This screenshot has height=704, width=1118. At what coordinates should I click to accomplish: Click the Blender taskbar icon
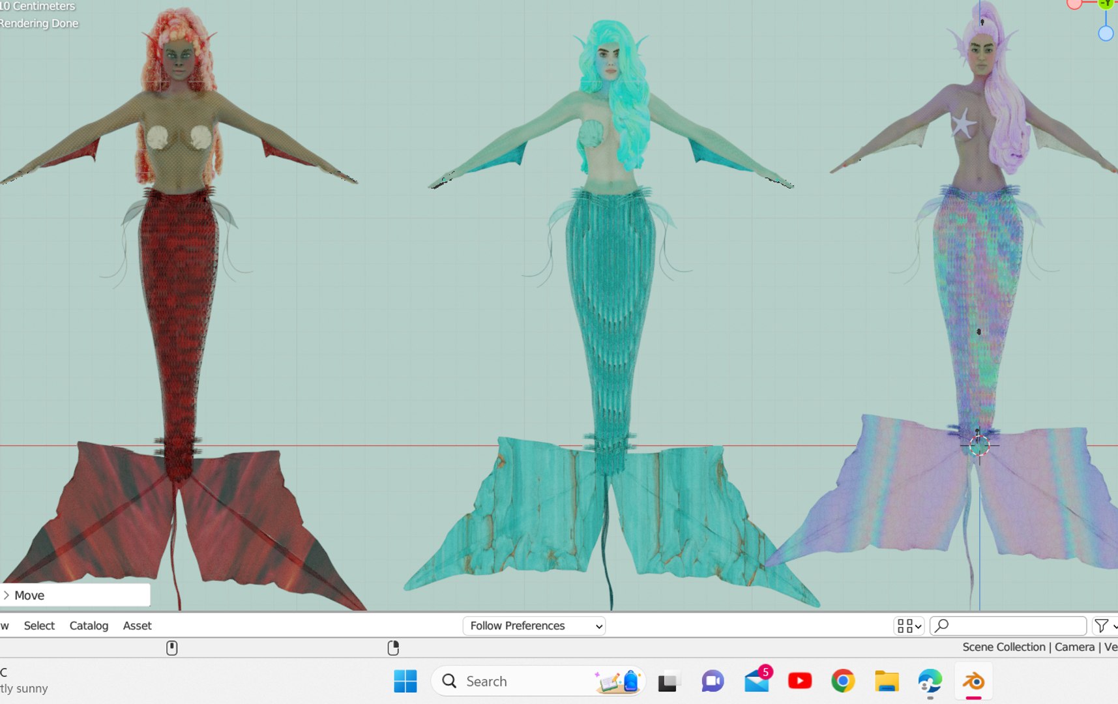[974, 681]
